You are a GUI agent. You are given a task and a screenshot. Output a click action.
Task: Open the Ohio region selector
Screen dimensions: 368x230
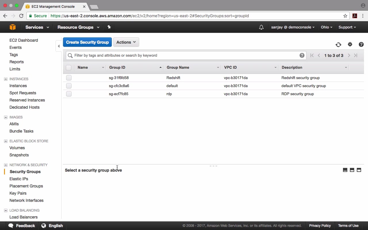pos(327,27)
